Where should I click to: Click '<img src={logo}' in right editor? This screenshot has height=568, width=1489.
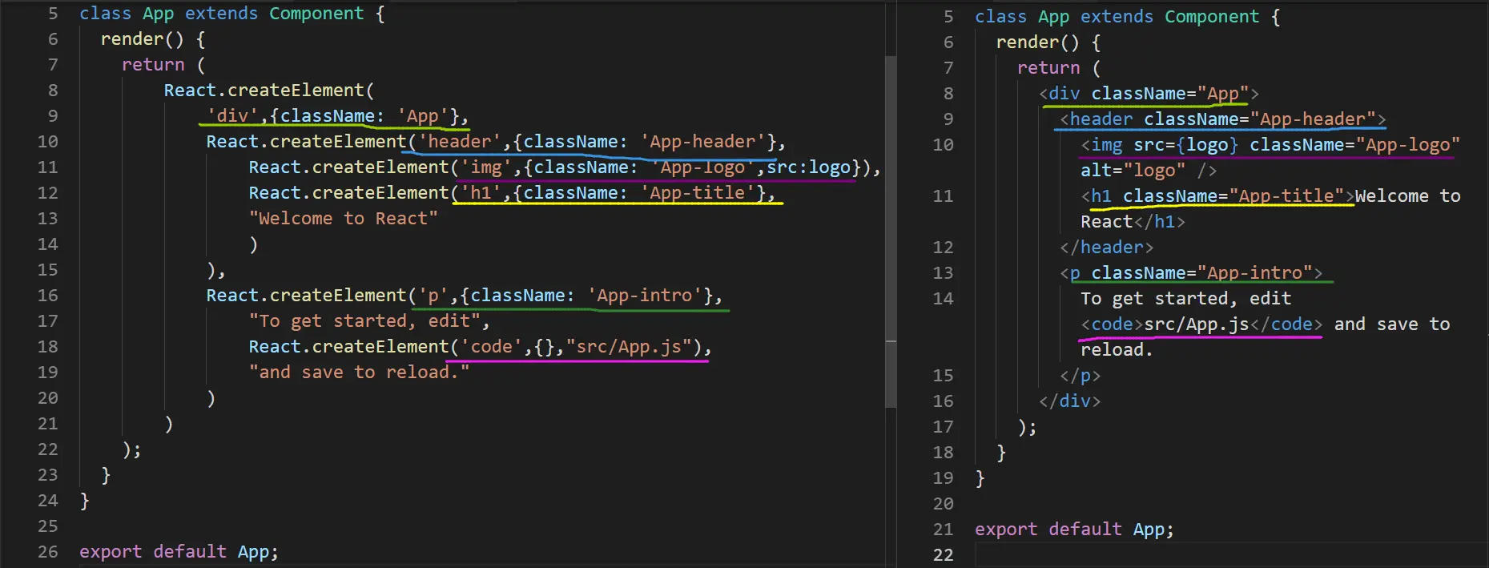1159,145
